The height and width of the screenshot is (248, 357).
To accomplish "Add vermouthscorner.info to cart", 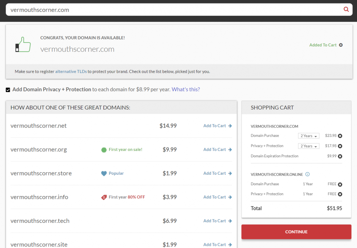I will (x=218, y=197).
